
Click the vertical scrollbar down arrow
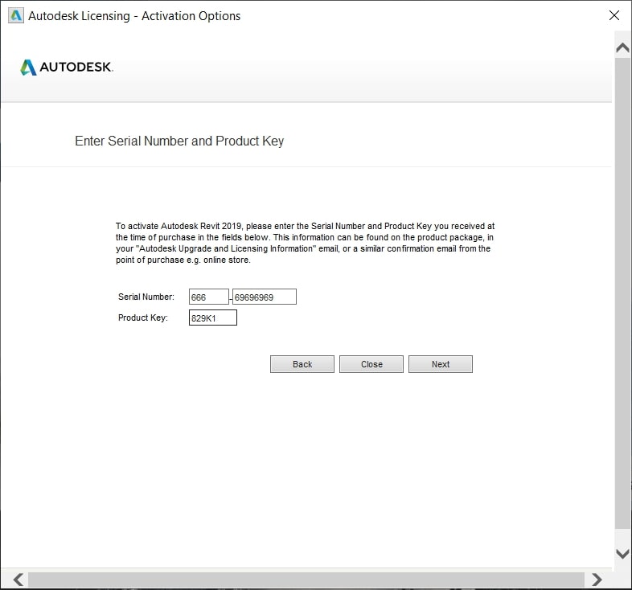(622, 554)
